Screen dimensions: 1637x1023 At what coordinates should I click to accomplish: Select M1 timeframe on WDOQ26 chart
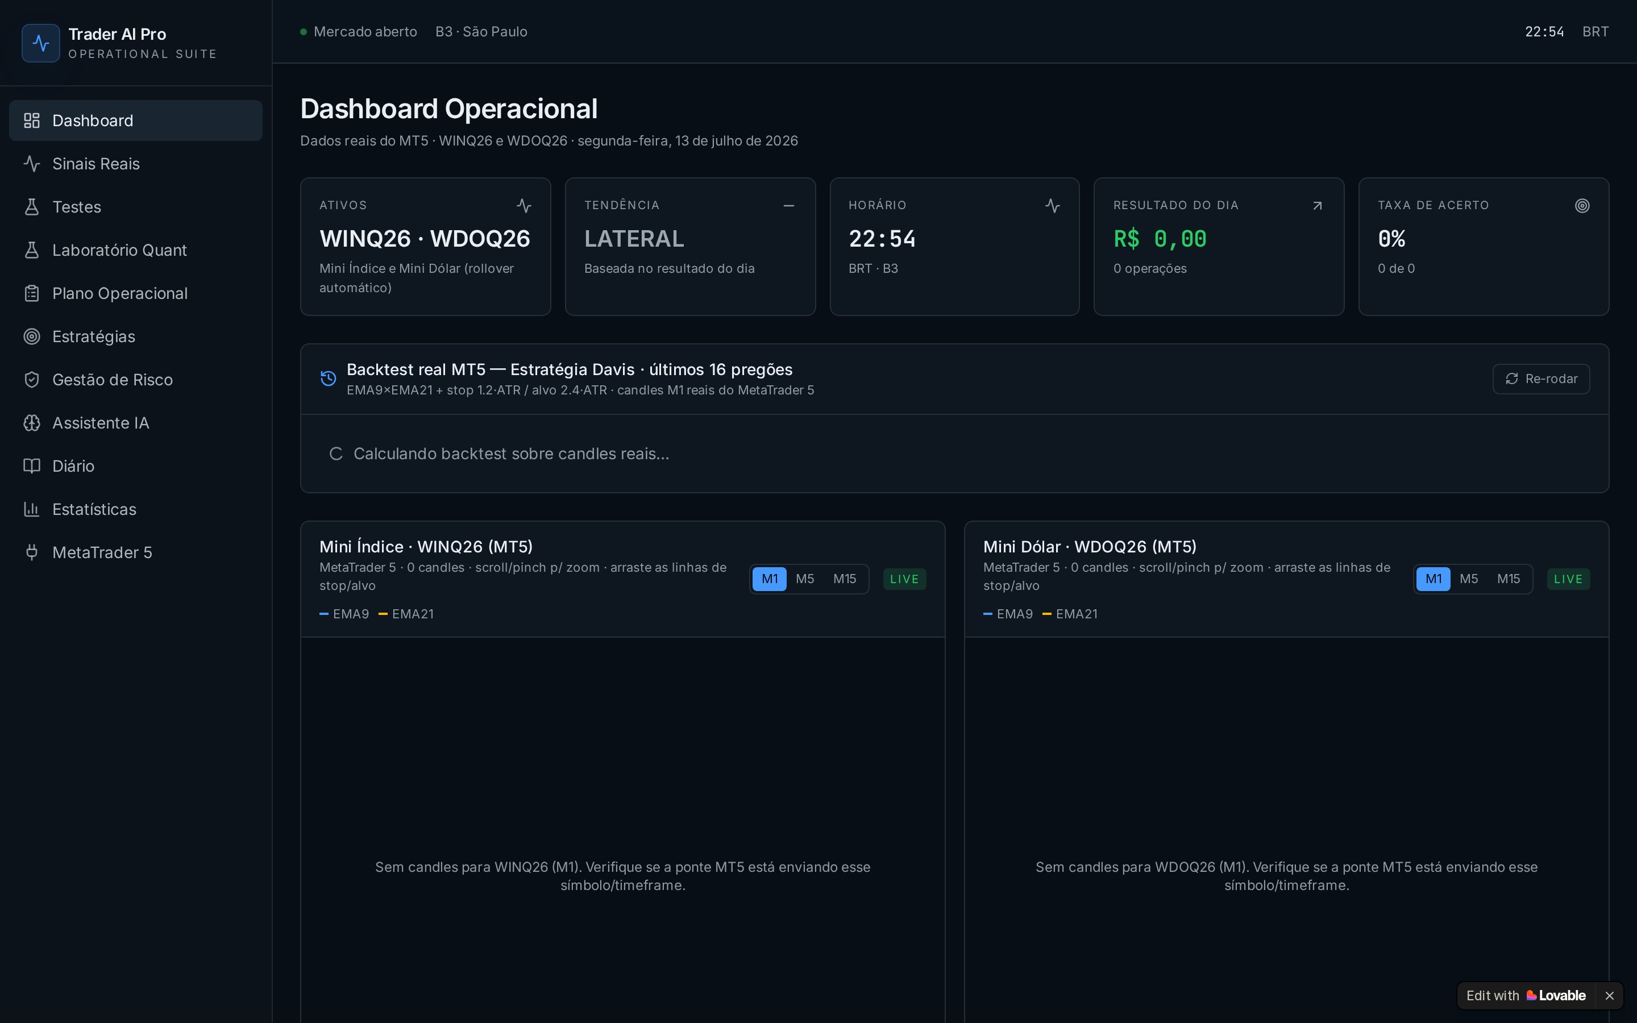tap(1434, 579)
